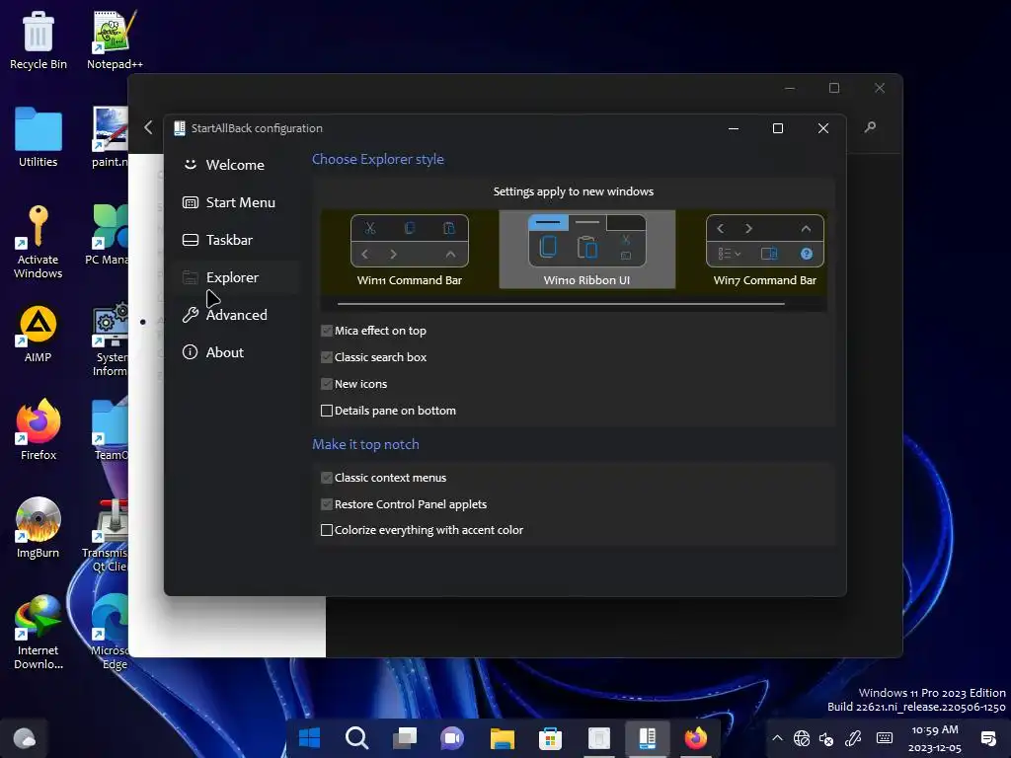Viewport: 1011px width, 758px height.
Task: Click the back arrow in background window
Action: click(x=148, y=127)
